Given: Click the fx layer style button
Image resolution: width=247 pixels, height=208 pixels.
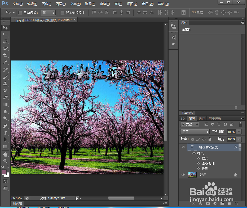Looking at the screenshot, I should point(201,204).
